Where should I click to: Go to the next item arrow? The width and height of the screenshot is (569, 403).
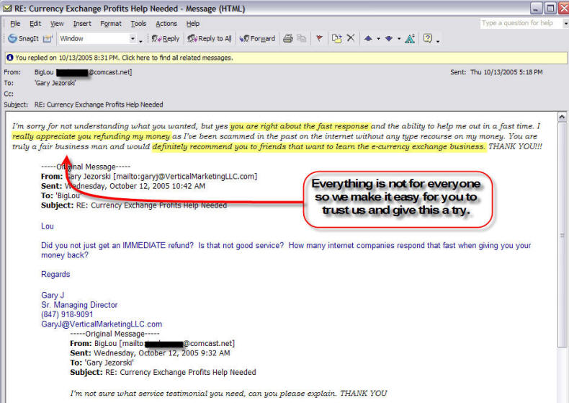[x=387, y=39]
